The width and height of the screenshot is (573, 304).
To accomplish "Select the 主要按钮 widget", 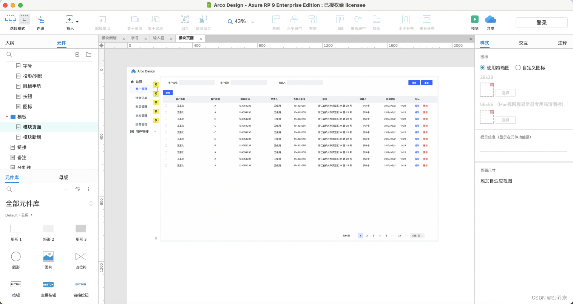I will pos(48,284).
